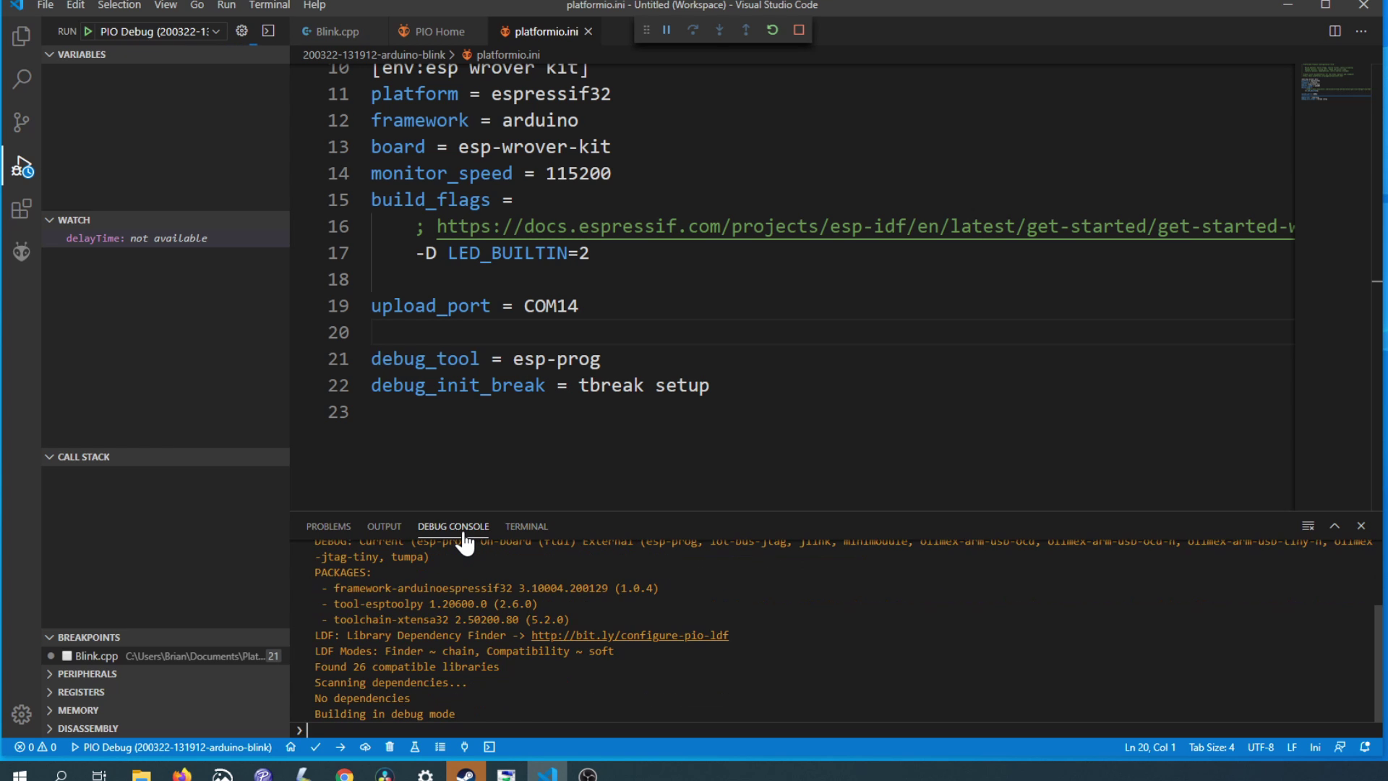Switch to the PIO Home tab
This screenshot has width=1388, height=781.
coord(439,31)
